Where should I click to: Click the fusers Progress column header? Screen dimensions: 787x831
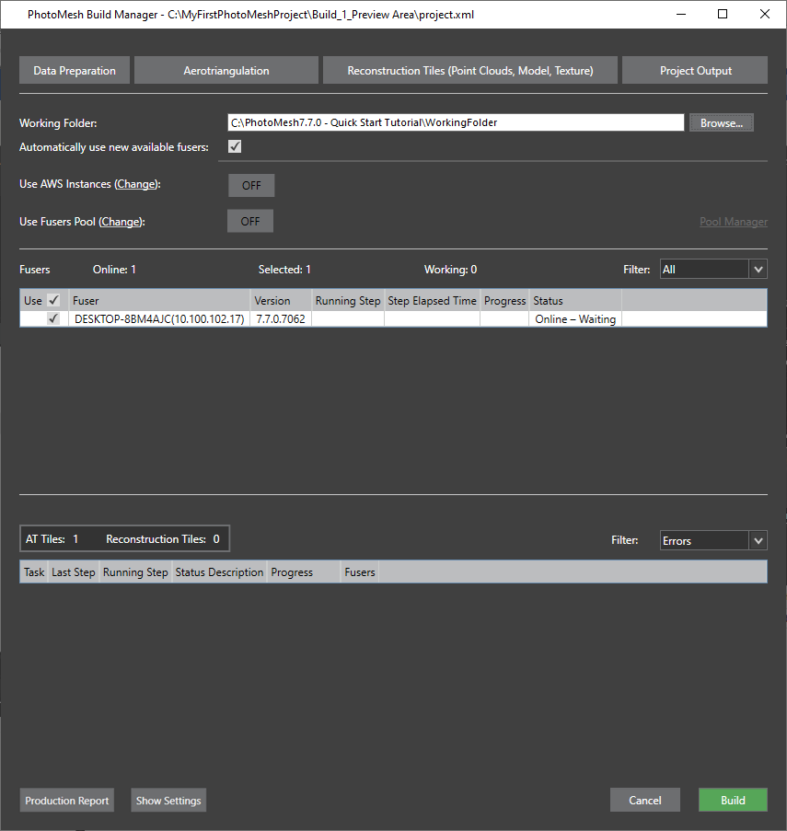point(504,301)
